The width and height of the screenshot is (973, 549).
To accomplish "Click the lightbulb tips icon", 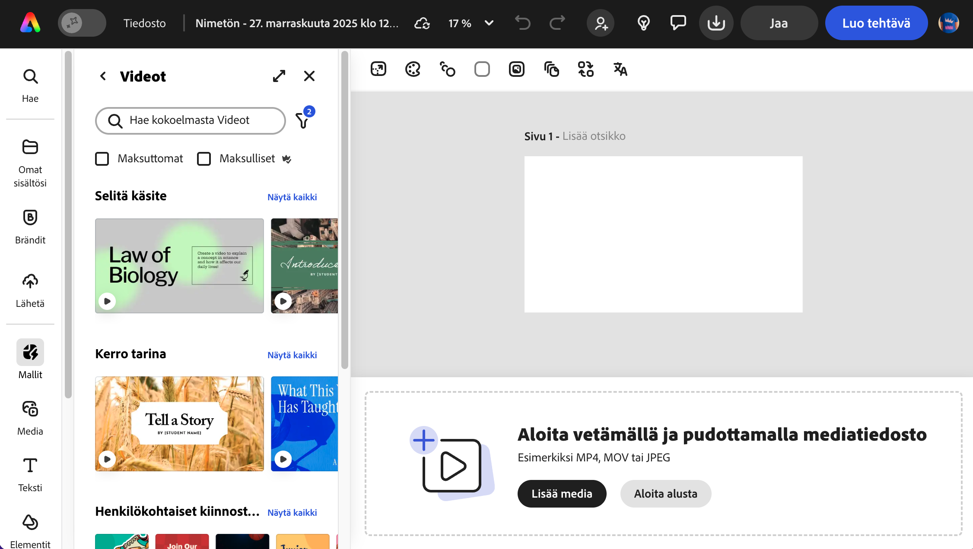I will (643, 23).
